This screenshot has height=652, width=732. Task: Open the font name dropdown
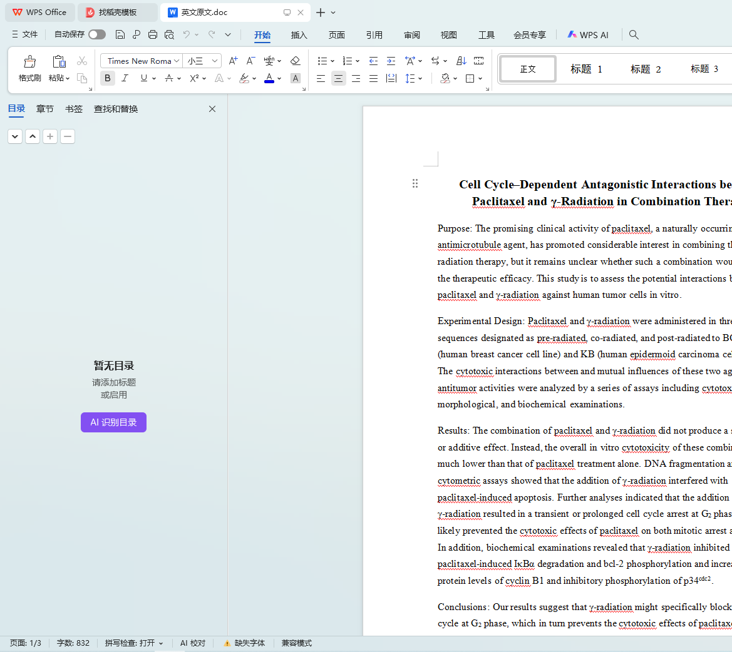(177, 61)
